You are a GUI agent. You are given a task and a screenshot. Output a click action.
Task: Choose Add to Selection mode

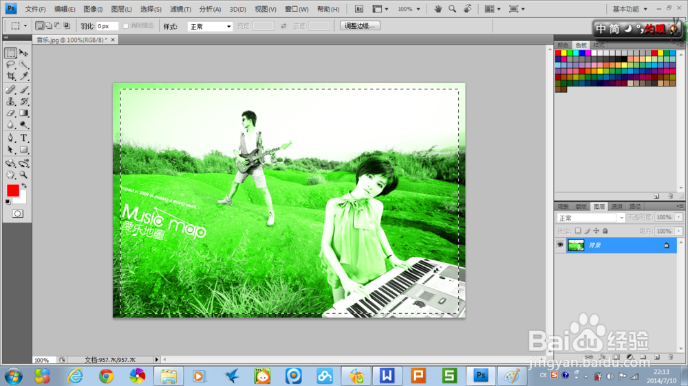coord(48,26)
